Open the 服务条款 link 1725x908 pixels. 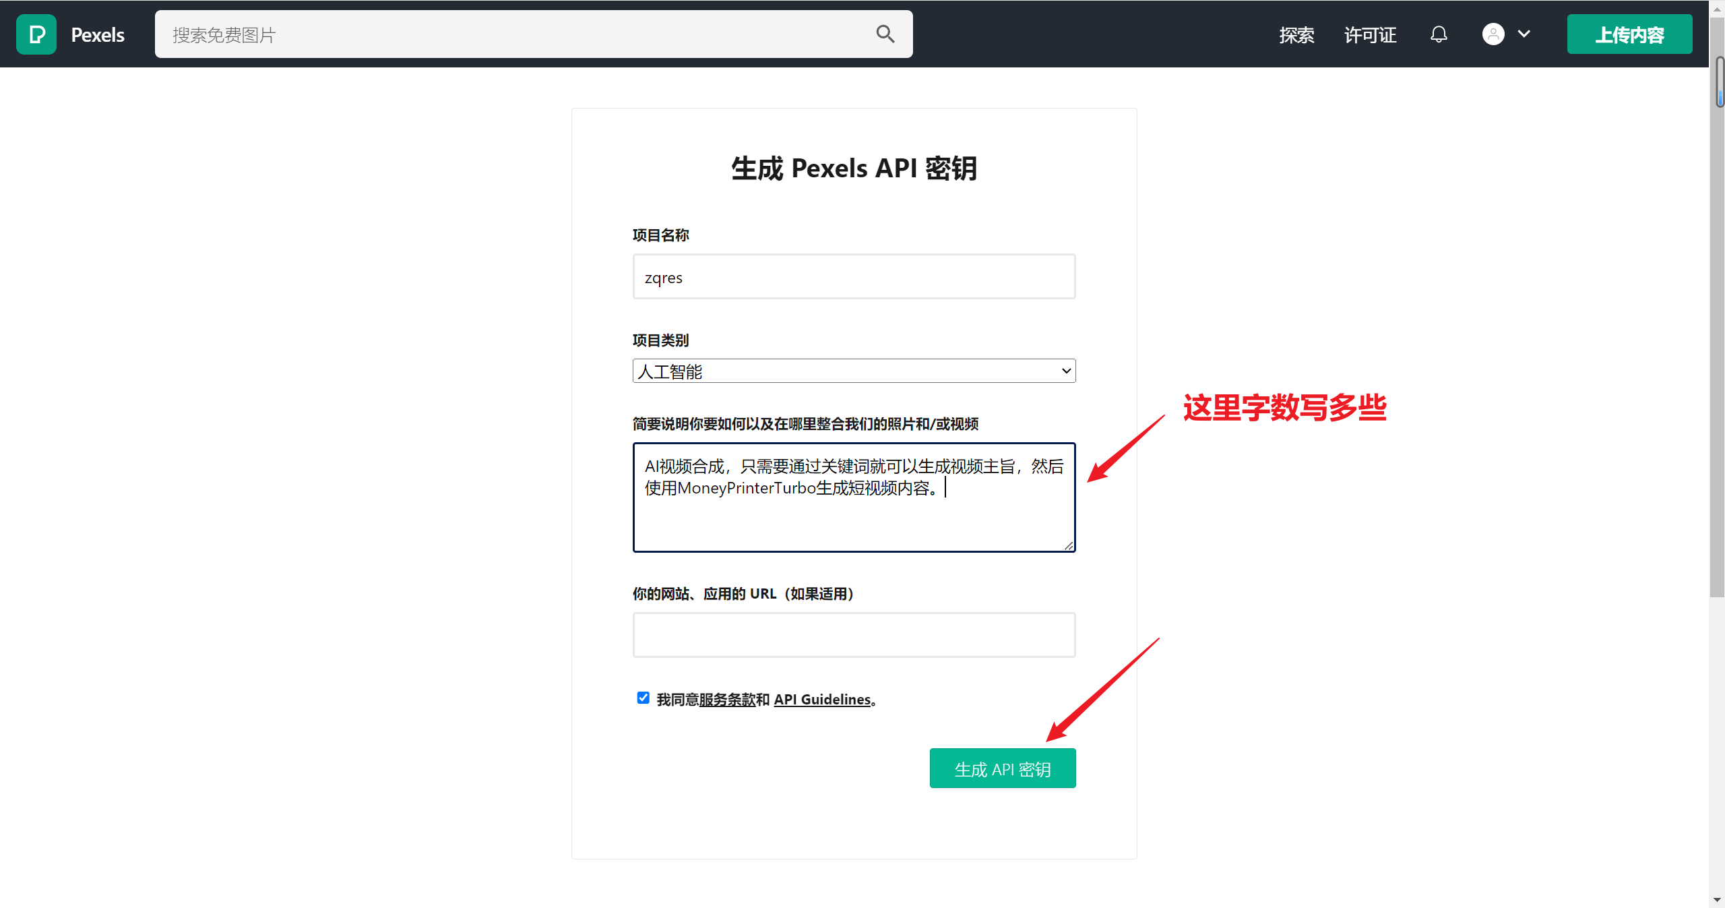727,700
